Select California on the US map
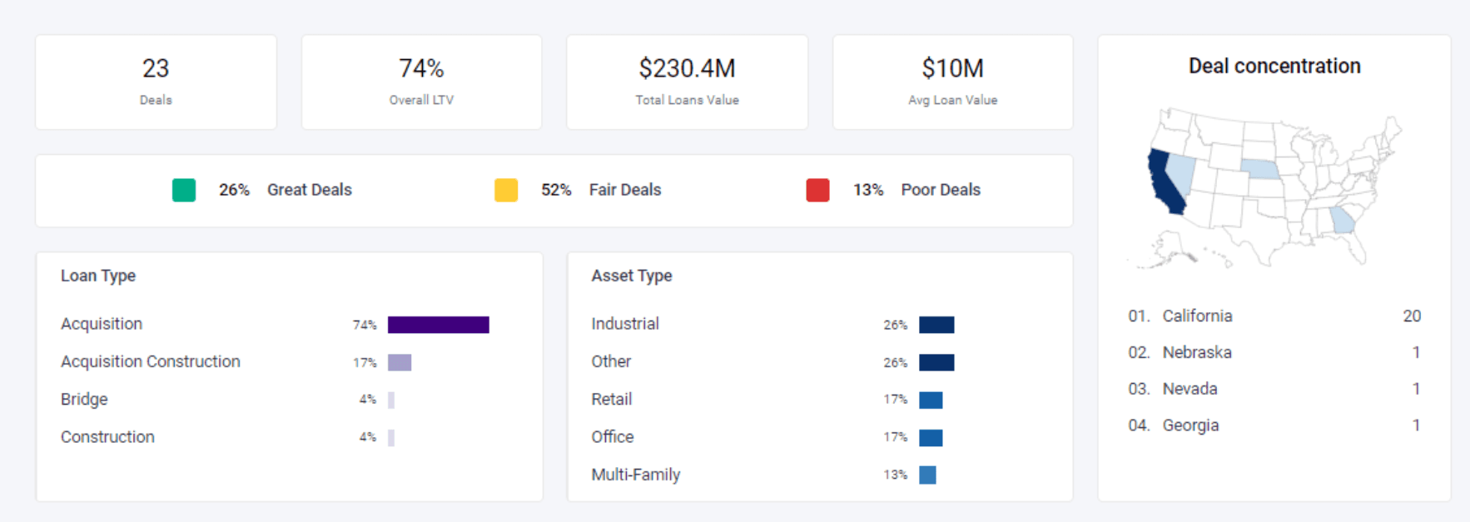The width and height of the screenshot is (1470, 522). pyautogui.click(x=1165, y=183)
